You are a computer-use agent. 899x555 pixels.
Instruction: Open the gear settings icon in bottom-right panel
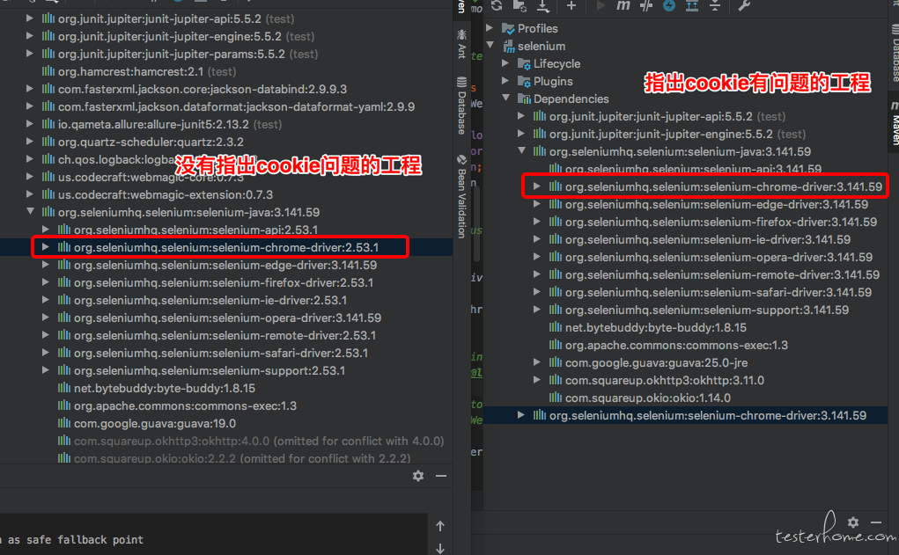[x=853, y=522]
